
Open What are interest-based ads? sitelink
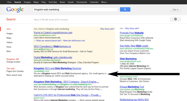point(49,41)
